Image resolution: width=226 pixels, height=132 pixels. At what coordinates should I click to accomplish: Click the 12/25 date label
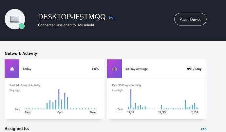[x=162, y=113]
